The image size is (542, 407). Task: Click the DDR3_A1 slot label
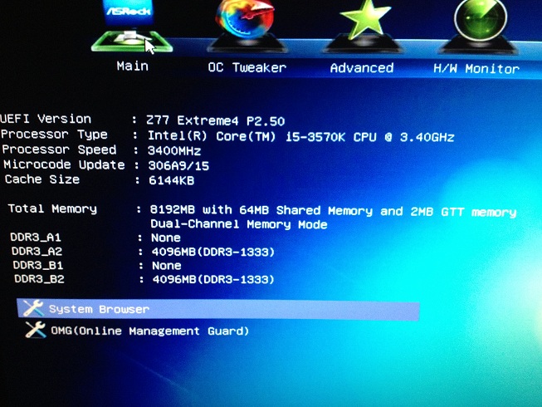[x=36, y=238]
